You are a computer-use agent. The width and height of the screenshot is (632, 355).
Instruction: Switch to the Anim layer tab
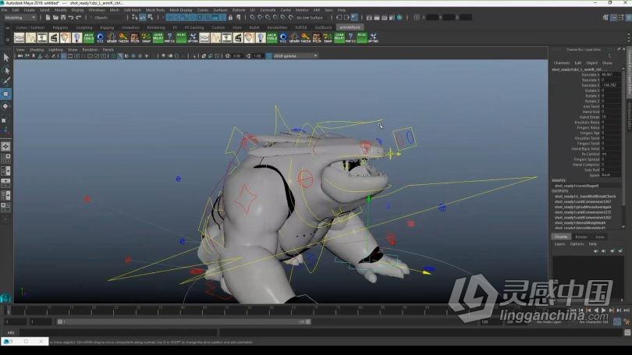tap(600, 237)
